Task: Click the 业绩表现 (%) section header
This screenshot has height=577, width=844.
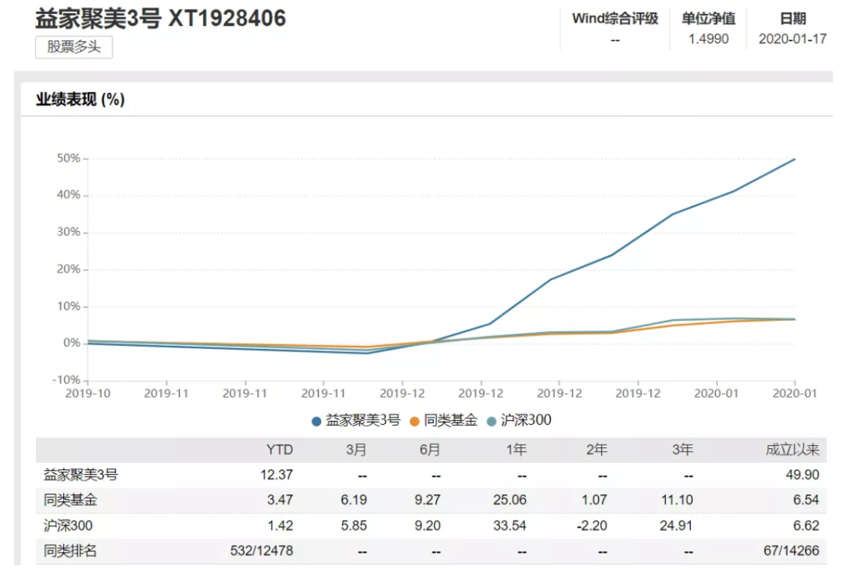Action: (80, 99)
